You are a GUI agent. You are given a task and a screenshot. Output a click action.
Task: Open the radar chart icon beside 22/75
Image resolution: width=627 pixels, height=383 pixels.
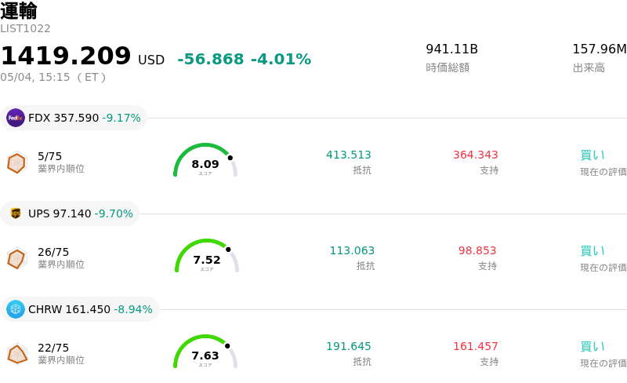click(x=16, y=354)
